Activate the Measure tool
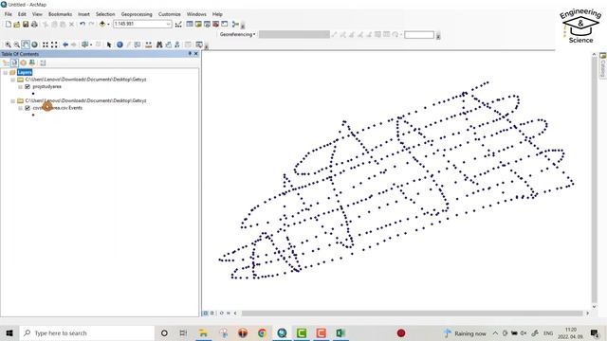The width and height of the screenshot is (607, 341). (148, 45)
